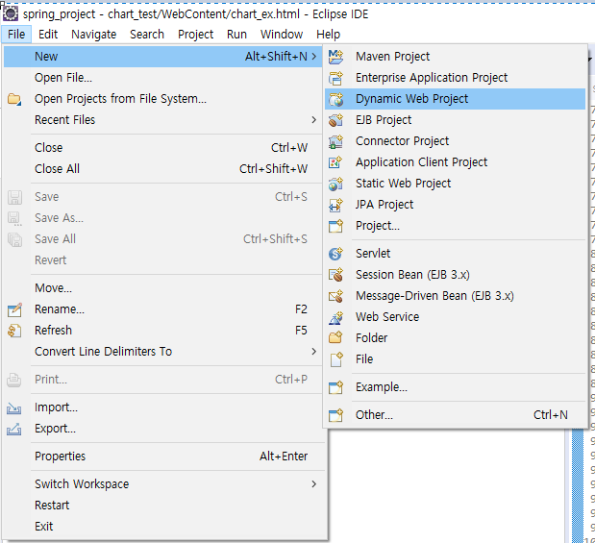
Task: Select Close All menu entry
Action: 163,169
